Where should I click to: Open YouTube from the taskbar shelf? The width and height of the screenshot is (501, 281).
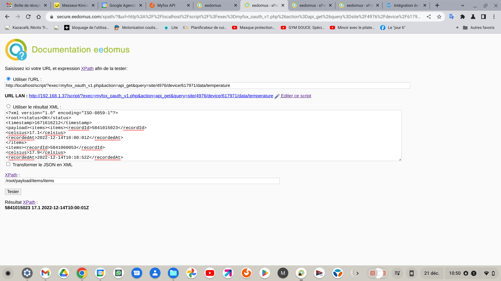point(210,273)
